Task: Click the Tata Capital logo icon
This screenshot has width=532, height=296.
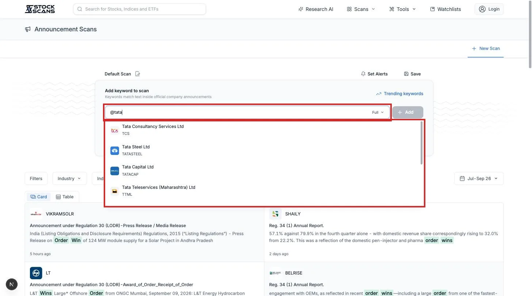Action: tap(115, 171)
